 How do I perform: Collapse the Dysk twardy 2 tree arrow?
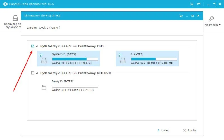pyautogui.click(x=37, y=73)
